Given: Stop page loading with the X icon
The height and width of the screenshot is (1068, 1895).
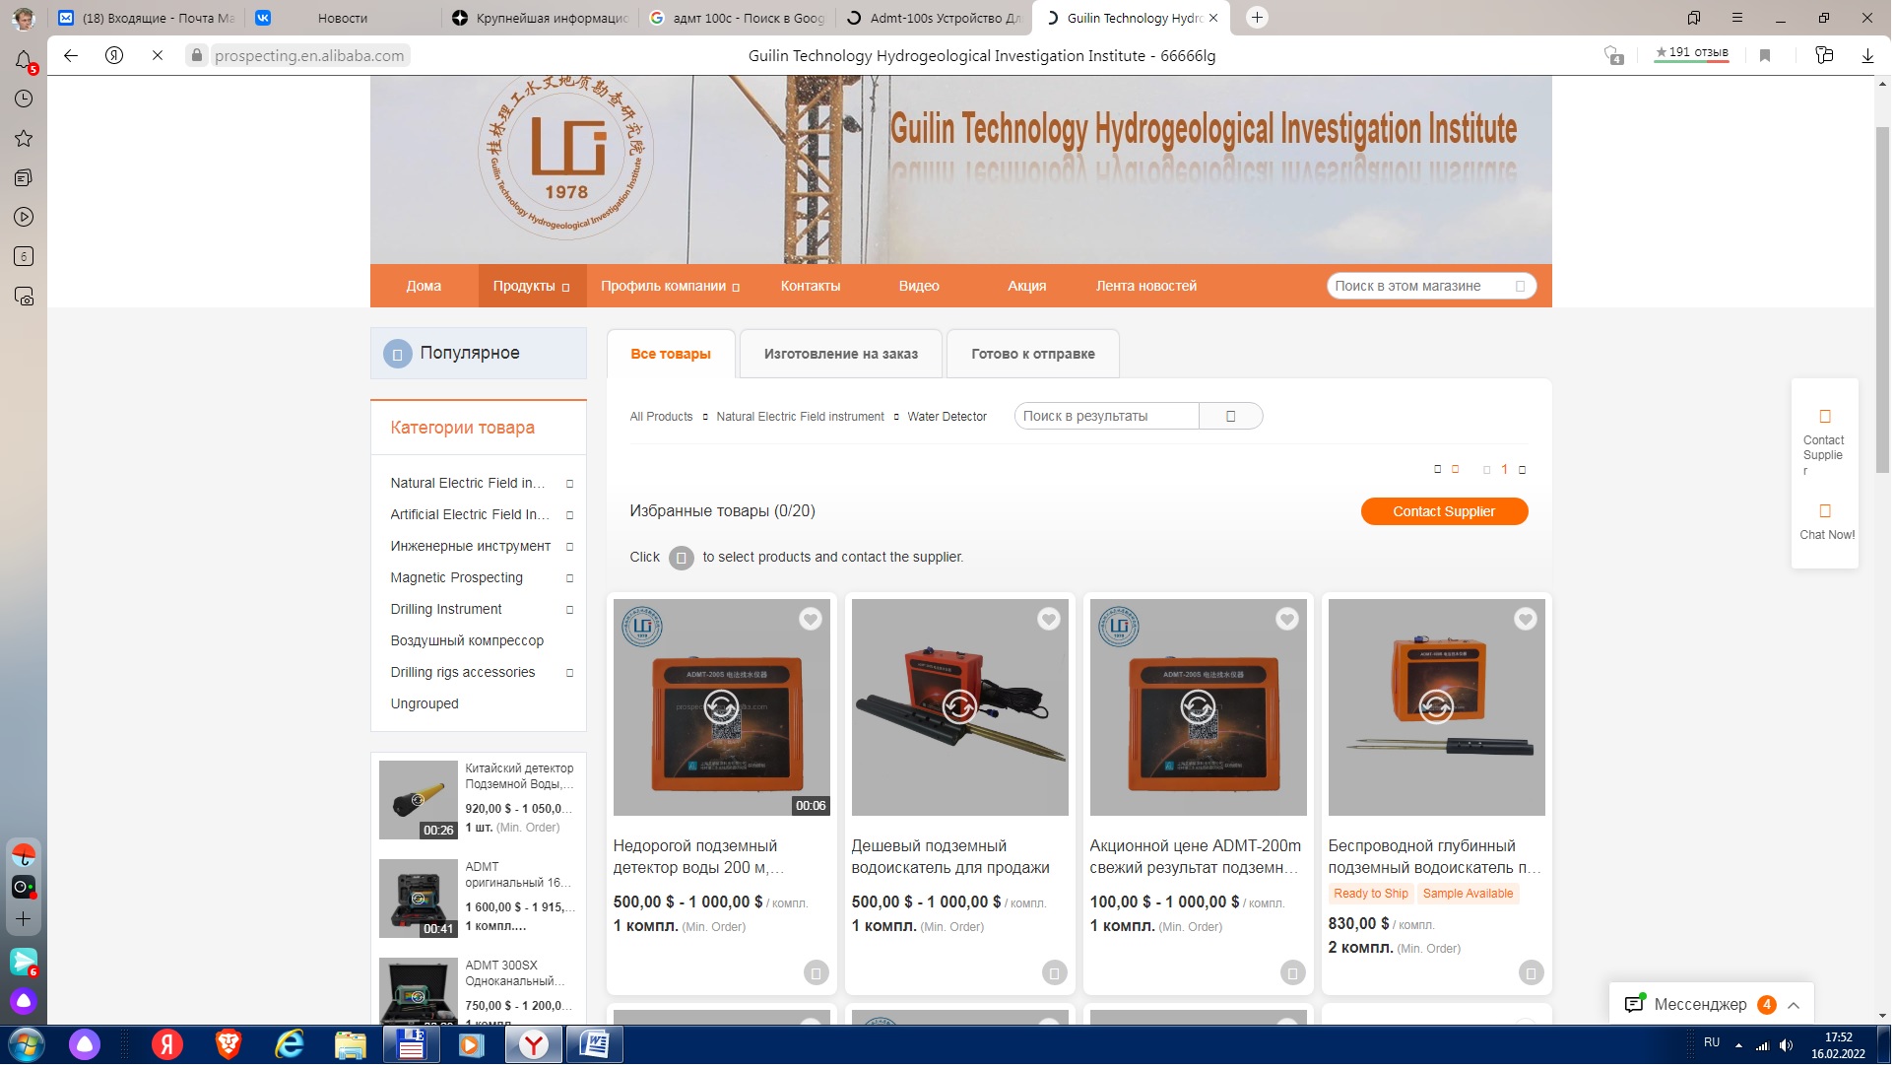Looking at the screenshot, I should click(x=158, y=56).
